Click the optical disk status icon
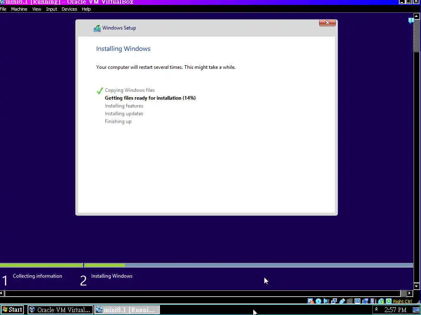This screenshot has width=421, height=315. (x=319, y=301)
